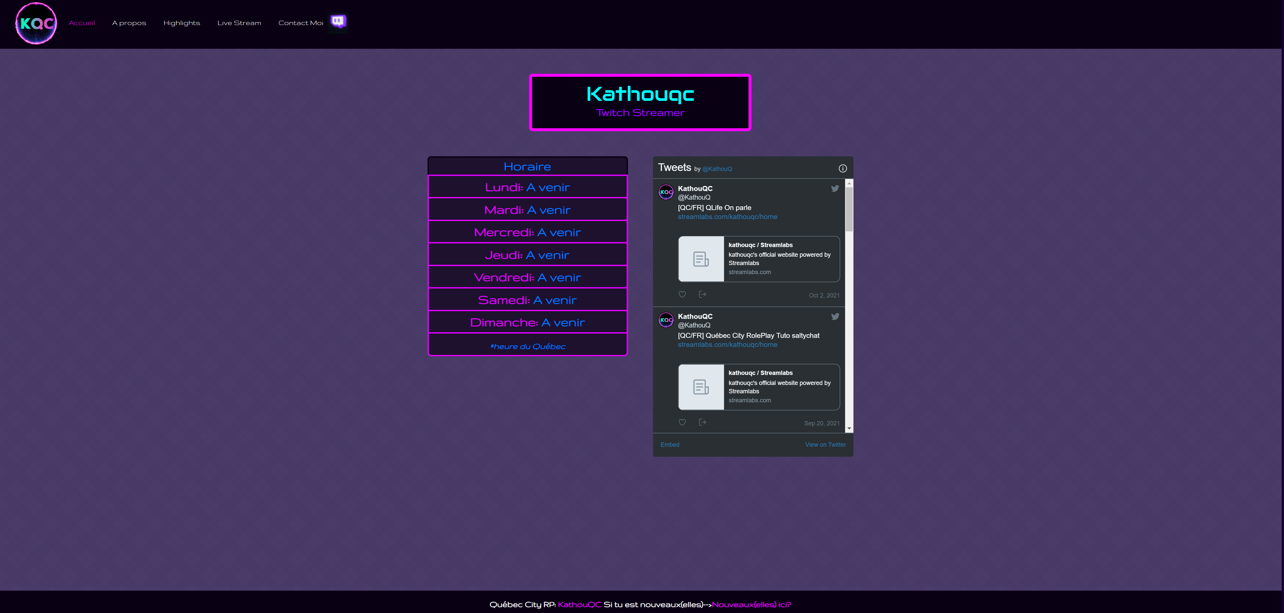Click the Embed link in tweets widget
The width and height of the screenshot is (1284, 613).
[x=669, y=444]
